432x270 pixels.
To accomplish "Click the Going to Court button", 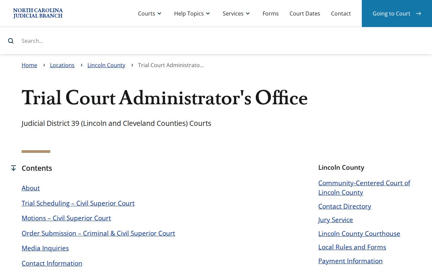I will click(397, 13).
